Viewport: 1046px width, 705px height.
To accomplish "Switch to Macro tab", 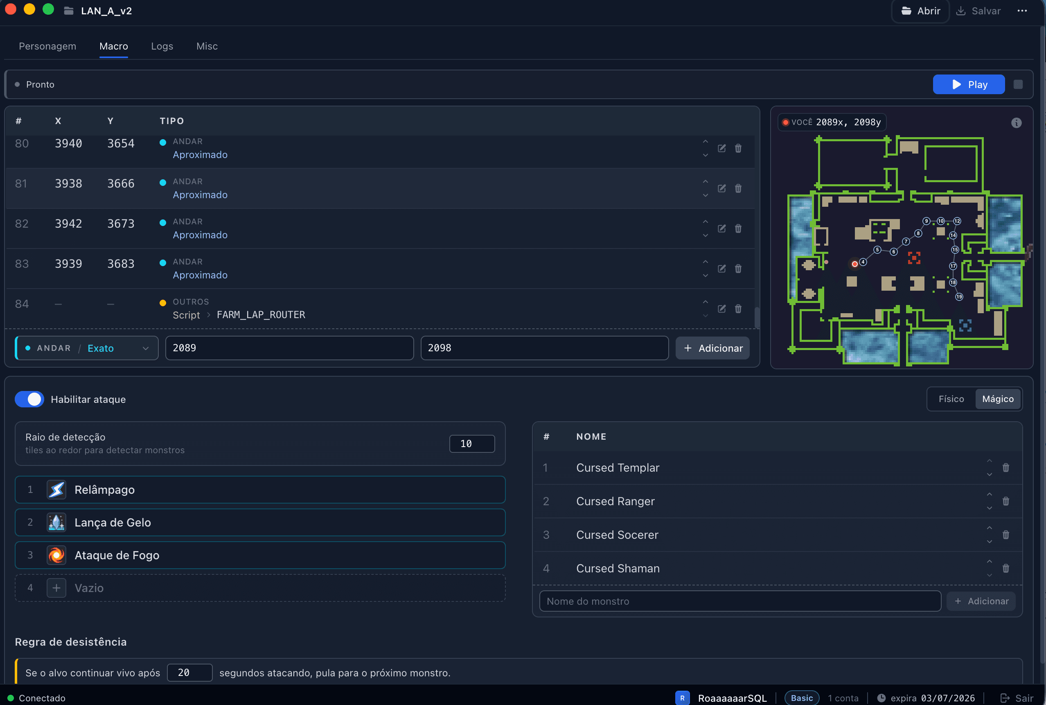I will [x=114, y=46].
